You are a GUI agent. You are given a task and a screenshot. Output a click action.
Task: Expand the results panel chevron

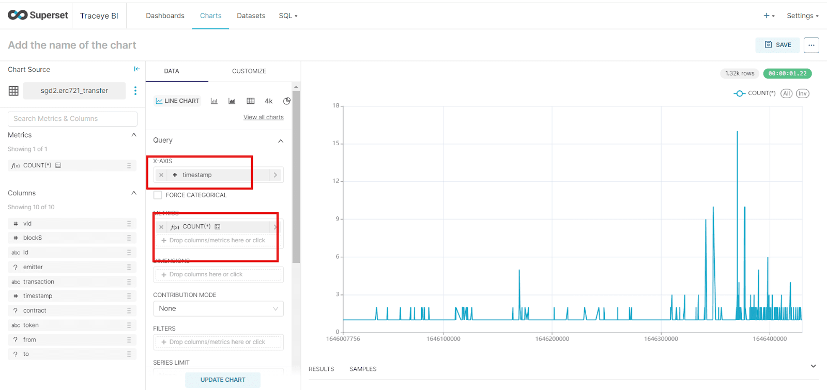(x=814, y=366)
